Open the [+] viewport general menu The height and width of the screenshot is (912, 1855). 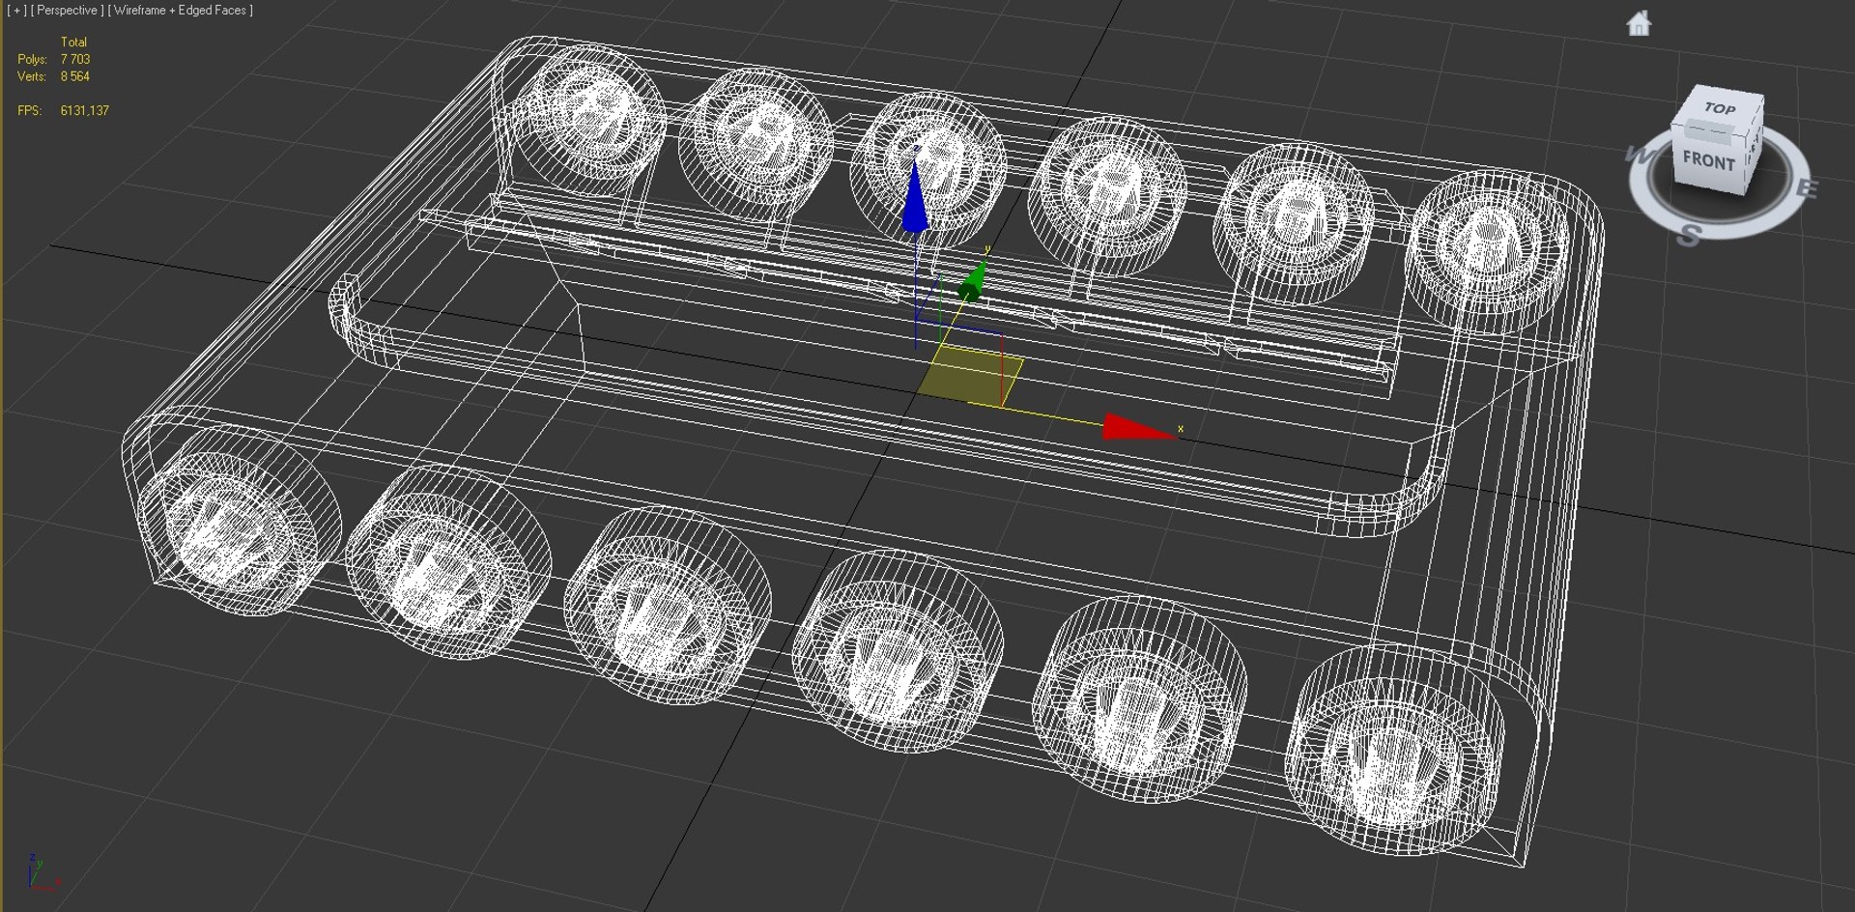pos(16,11)
